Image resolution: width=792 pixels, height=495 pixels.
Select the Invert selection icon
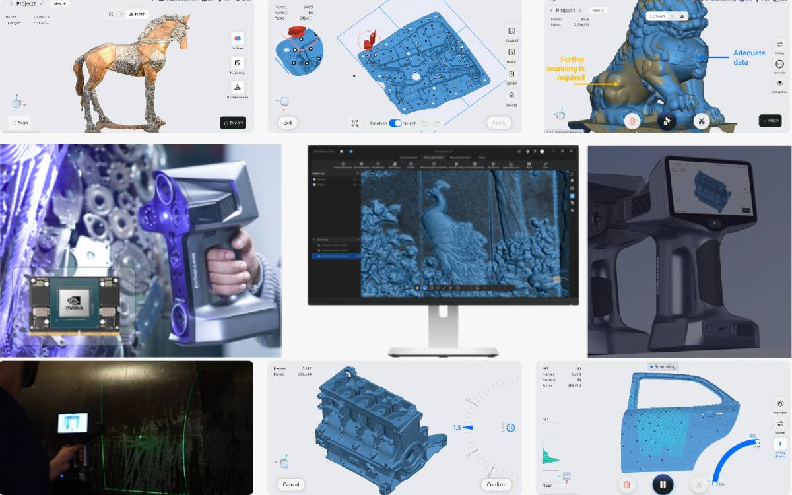click(511, 51)
